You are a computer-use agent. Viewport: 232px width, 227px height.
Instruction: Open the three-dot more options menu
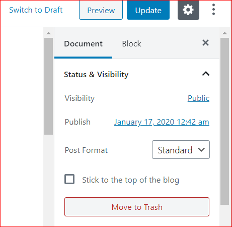(x=213, y=10)
